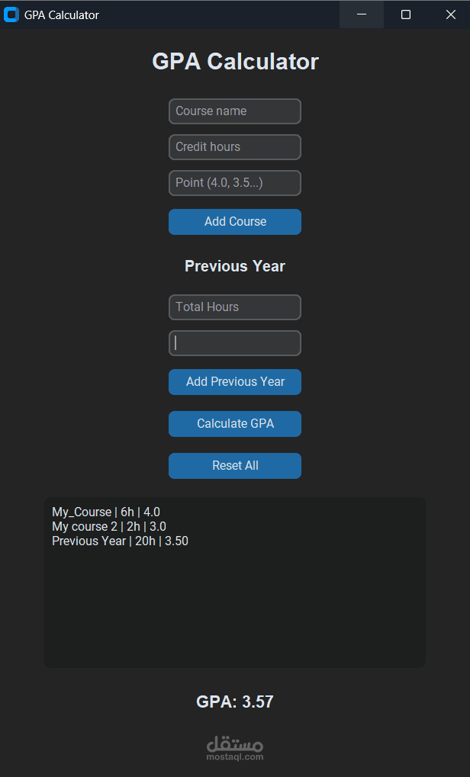Click the Course name input field
Screen dimensions: 470x777
235,111
